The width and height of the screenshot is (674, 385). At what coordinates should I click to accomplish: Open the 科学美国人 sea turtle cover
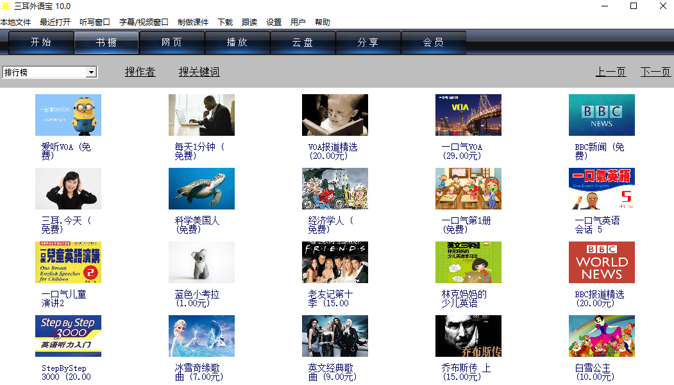click(201, 189)
